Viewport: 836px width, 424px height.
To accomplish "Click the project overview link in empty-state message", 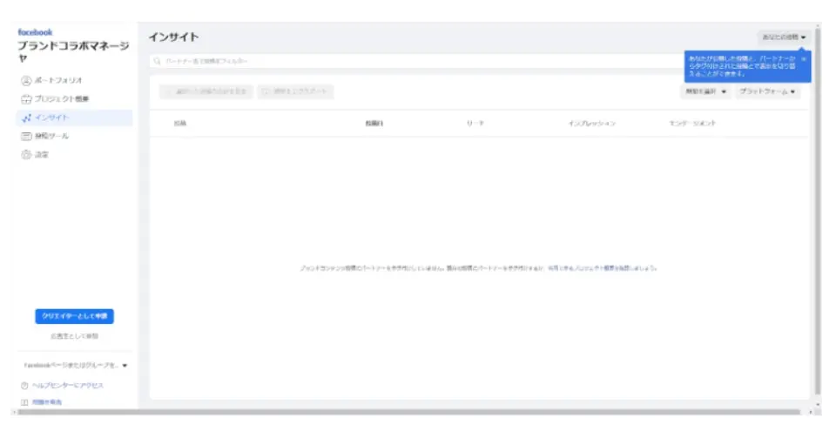I will 603,268.
